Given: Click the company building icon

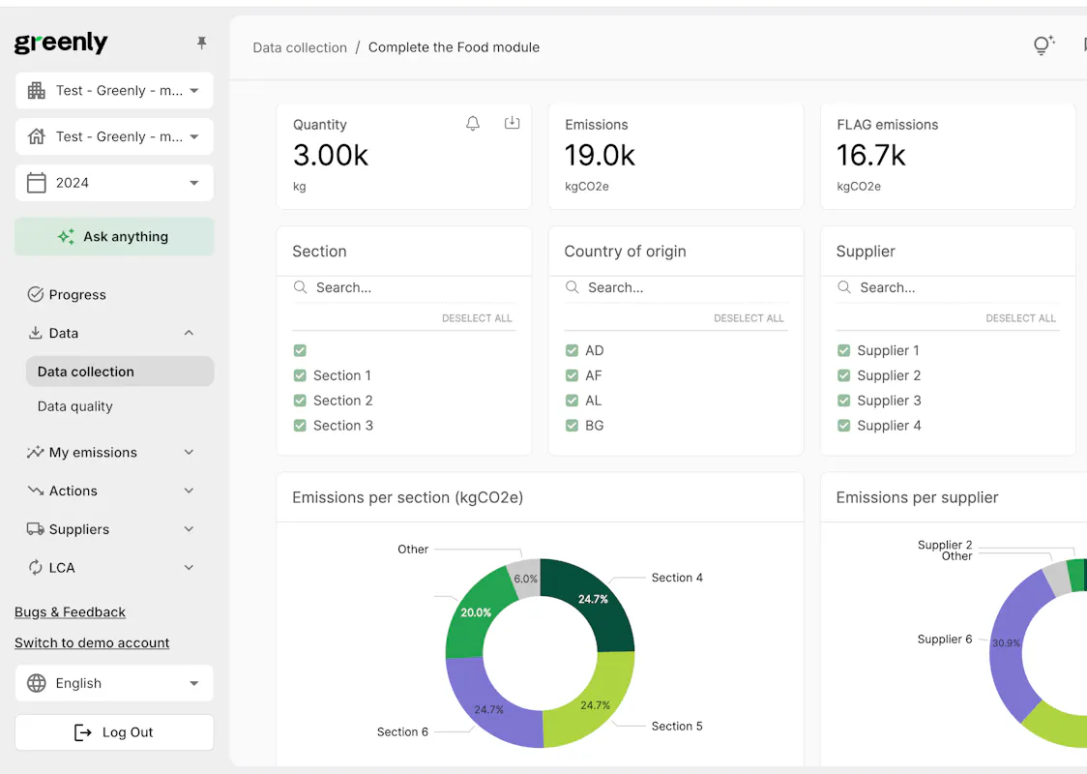Looking at the screenshot, I should coord(36,90).
